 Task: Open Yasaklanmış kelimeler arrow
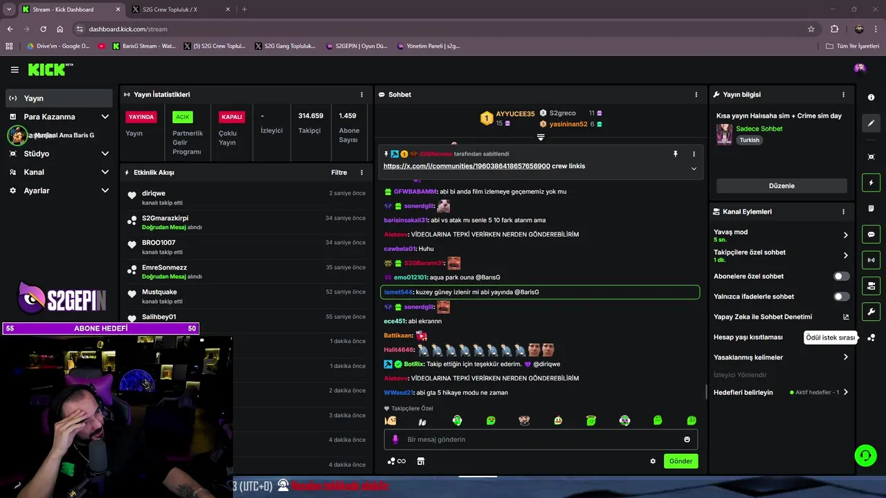coord(845,357)
